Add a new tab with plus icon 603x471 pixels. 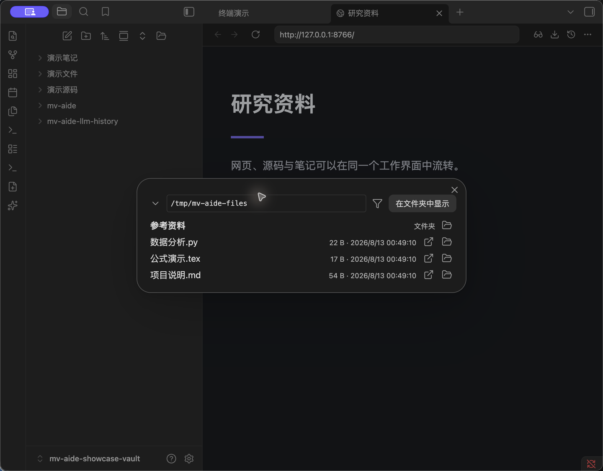coord(460,12)
